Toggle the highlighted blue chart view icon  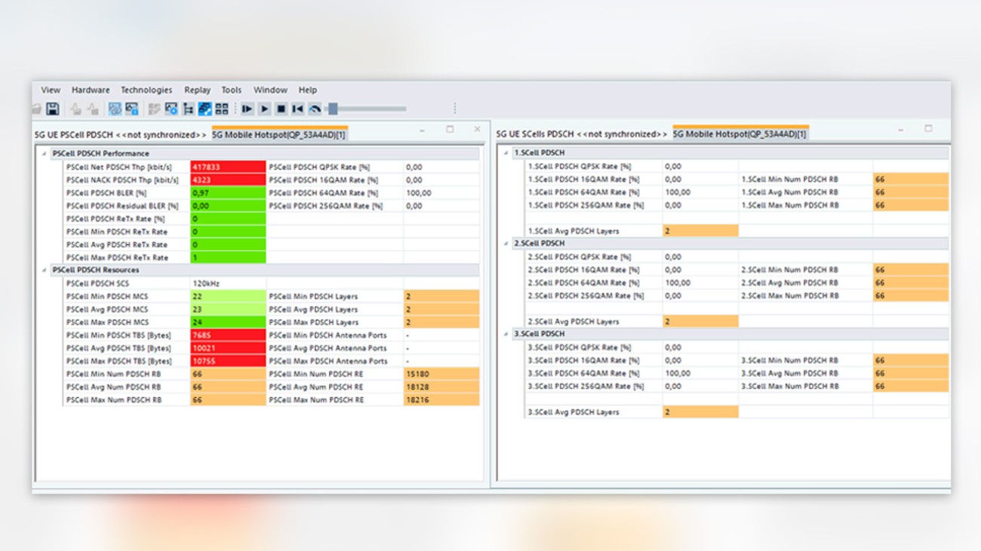[205, 109]
